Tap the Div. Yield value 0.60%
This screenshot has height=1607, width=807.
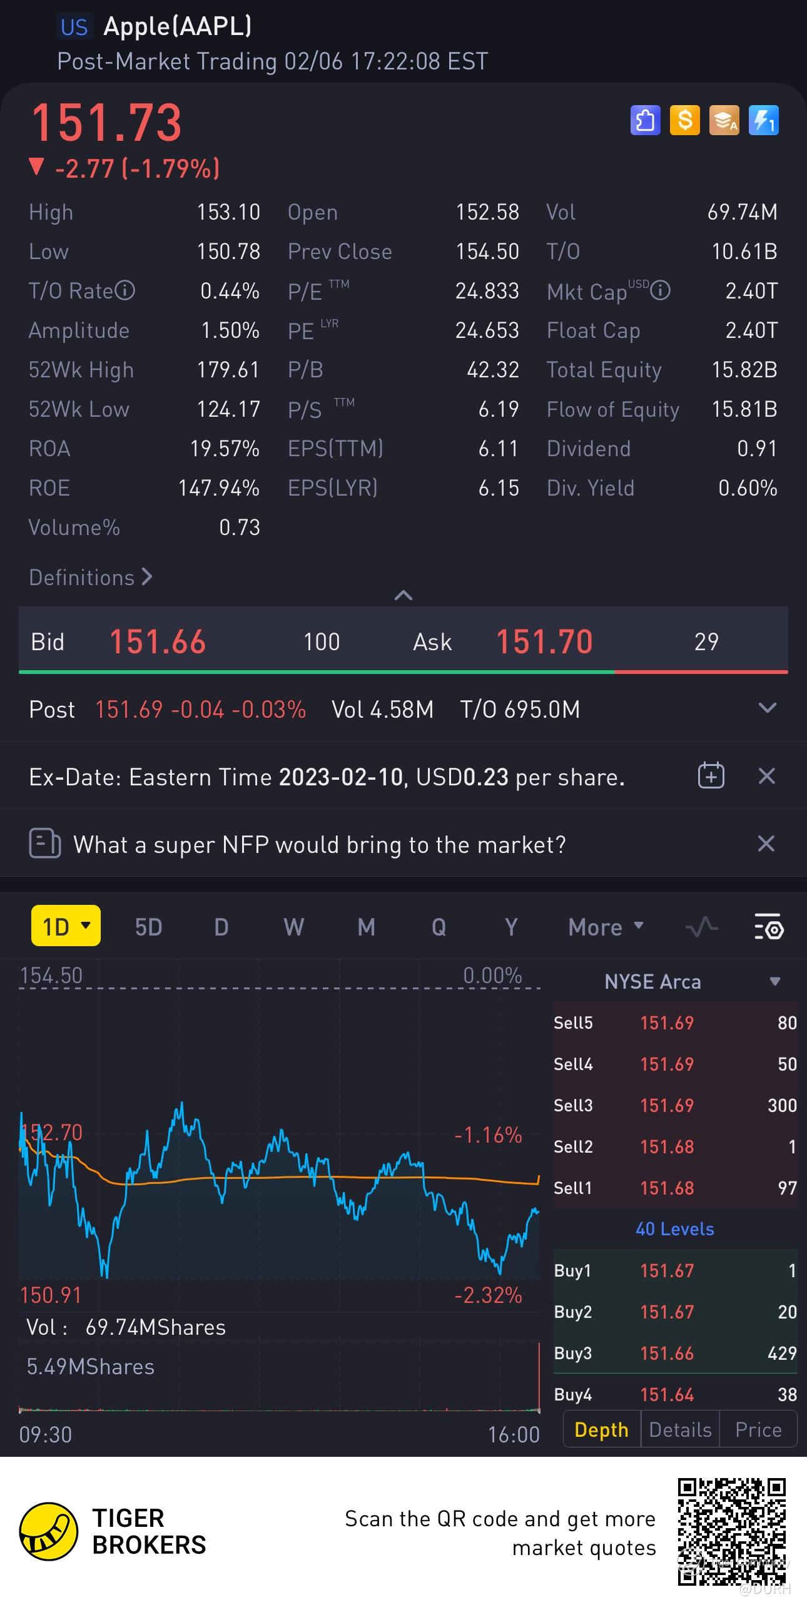[748, 488]
